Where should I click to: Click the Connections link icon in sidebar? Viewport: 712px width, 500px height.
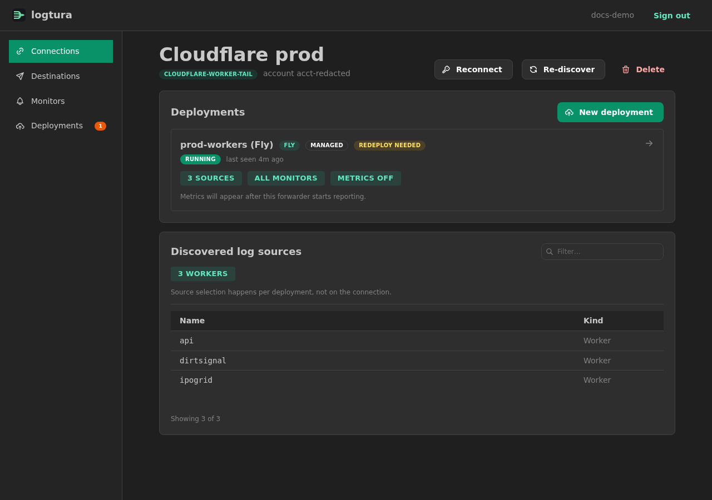pyautogui.click(x=20, y=51)
